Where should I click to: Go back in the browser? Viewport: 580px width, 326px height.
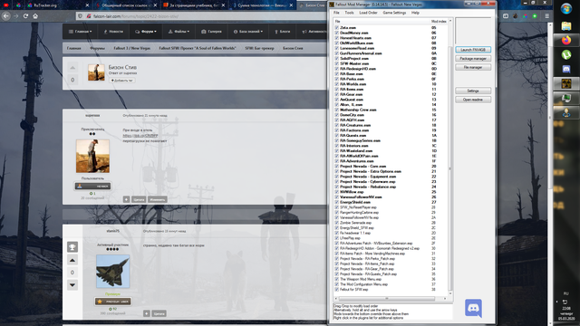tap(6, 16)
